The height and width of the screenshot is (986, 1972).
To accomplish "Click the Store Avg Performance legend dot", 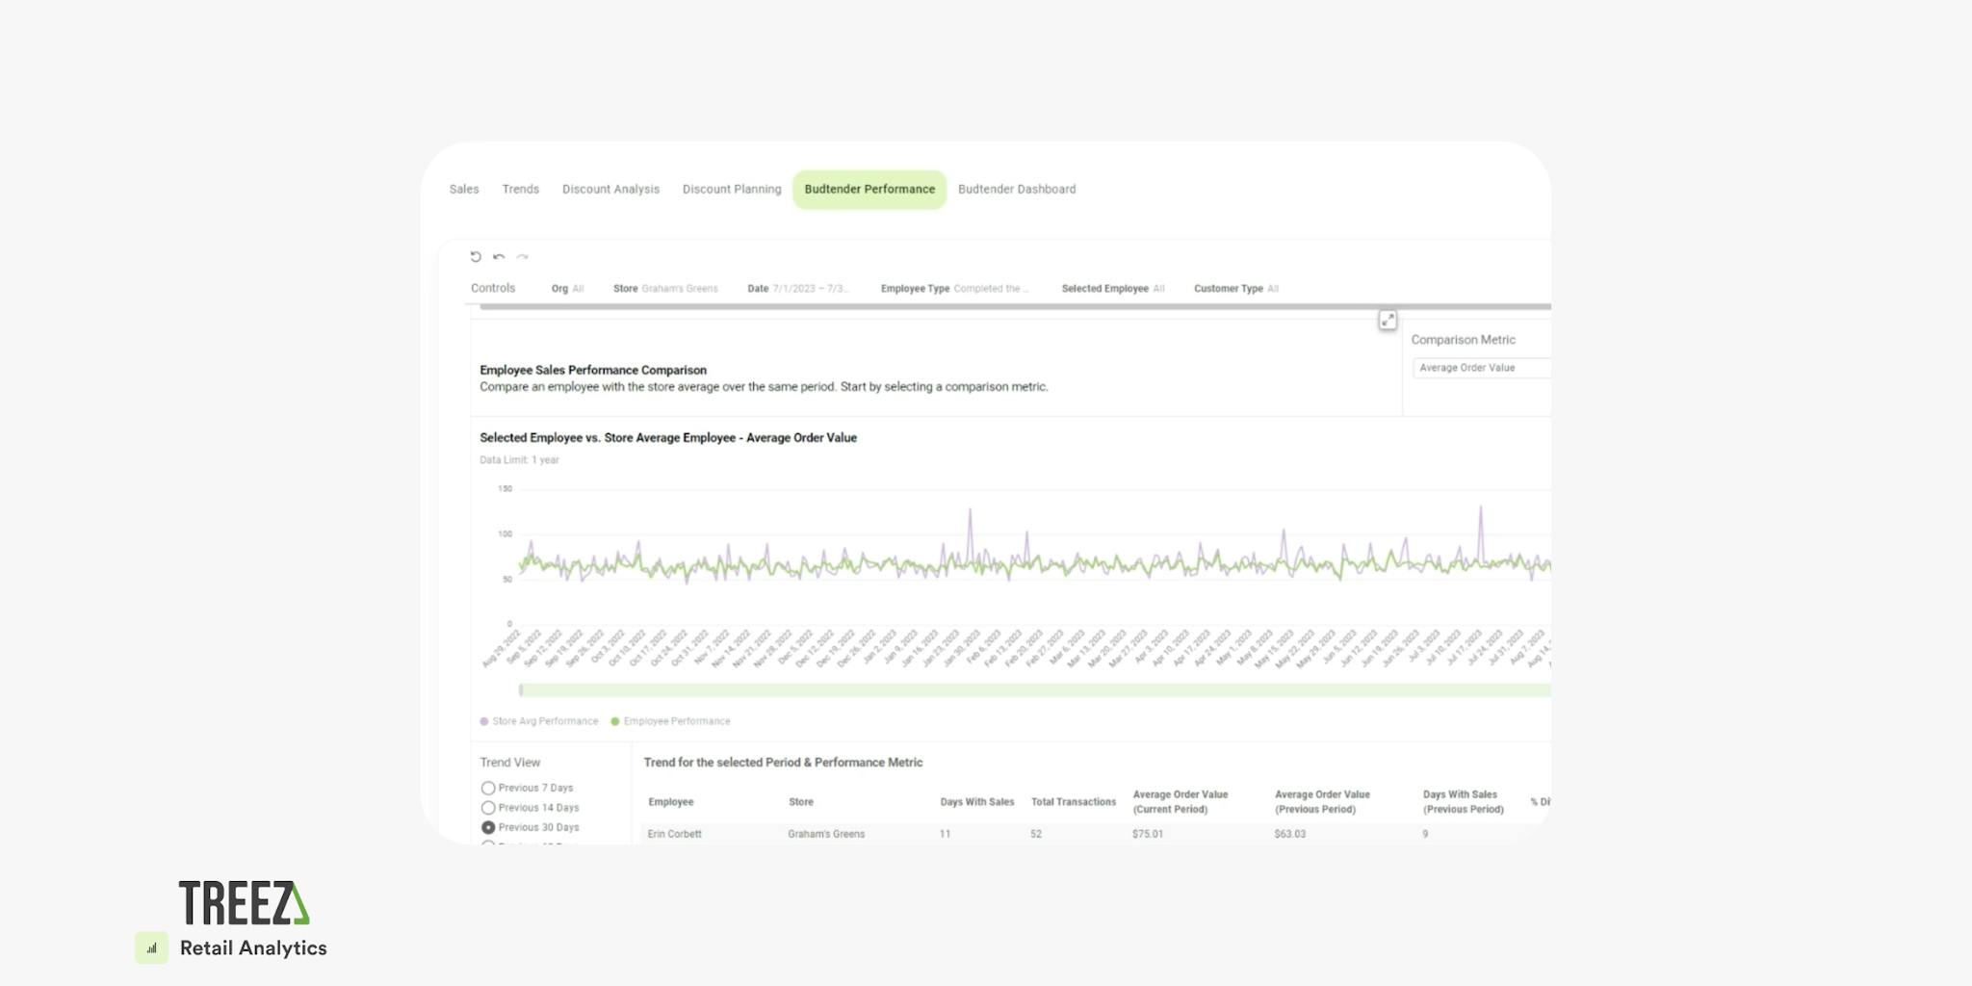I will [483, 720].
